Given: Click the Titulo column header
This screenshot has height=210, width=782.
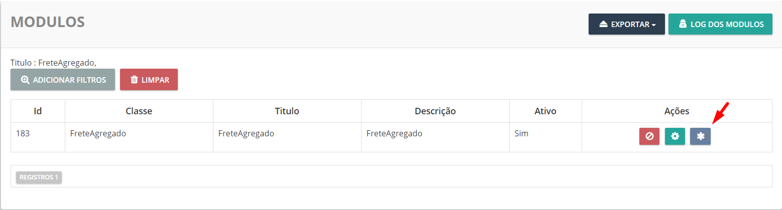Looking at the screenshot, I should tap(287, 111).
